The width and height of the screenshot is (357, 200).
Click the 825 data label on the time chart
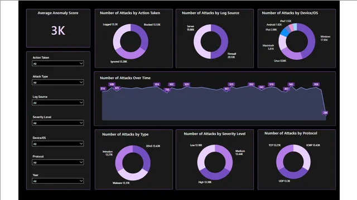pyautogui.click(x=117, y=88)
